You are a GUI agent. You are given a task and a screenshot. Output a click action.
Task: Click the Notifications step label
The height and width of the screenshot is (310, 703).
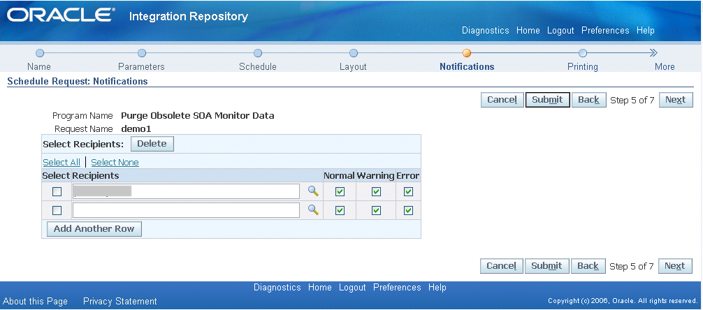467,67
